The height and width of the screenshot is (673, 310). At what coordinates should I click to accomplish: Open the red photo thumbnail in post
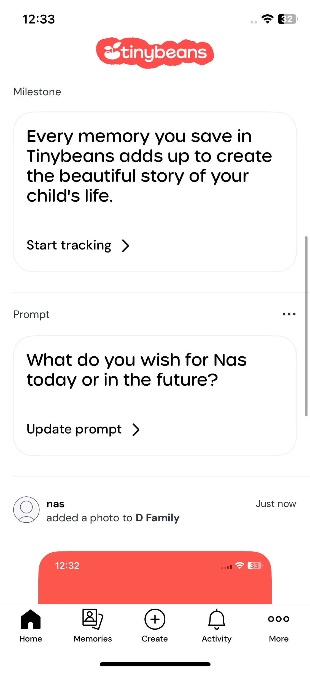pos(155,577)
